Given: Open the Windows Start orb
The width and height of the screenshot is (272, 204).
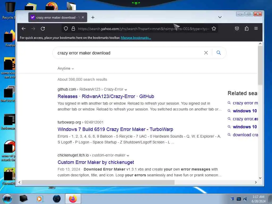Looking at the screenshot, I should (7, 199).
